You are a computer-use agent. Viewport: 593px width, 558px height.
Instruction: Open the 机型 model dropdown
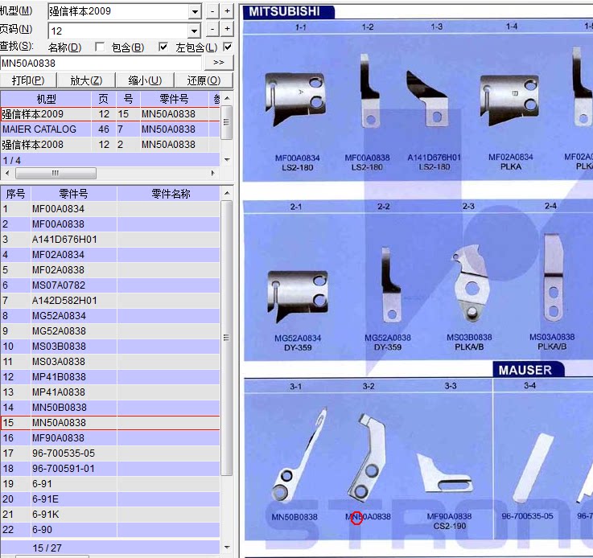[195, 12]
